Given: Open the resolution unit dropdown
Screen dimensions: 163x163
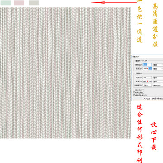Looking at the screenshot, I should coord(158,85).
